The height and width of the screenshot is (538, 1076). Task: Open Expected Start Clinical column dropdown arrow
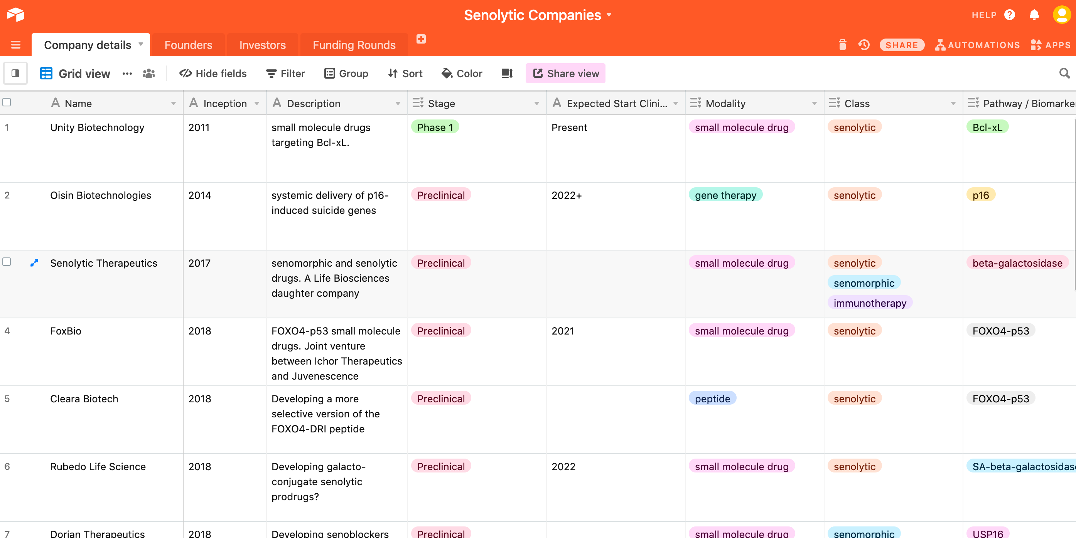(675, 104)
